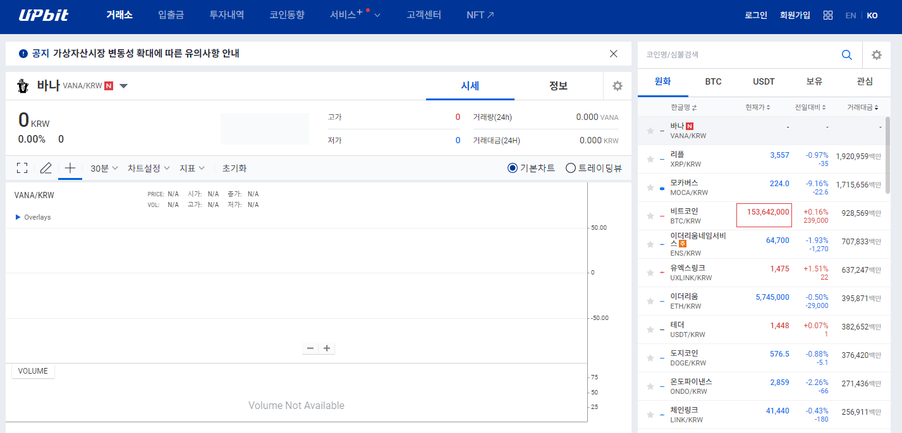This screenshot has width=902, height=433.
Task: Click the 초기화 chart reset button
Action: tap(233, 168)
